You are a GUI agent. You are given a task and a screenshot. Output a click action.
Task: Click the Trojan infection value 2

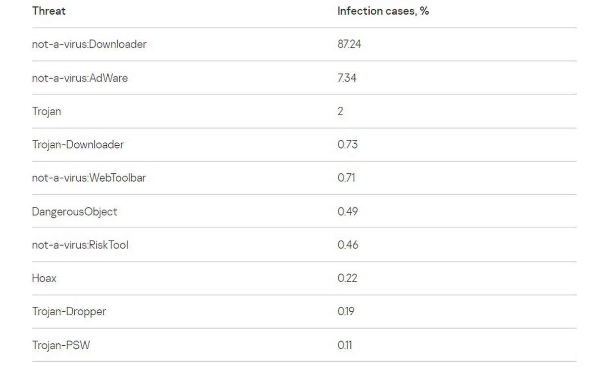pos(340,111)
